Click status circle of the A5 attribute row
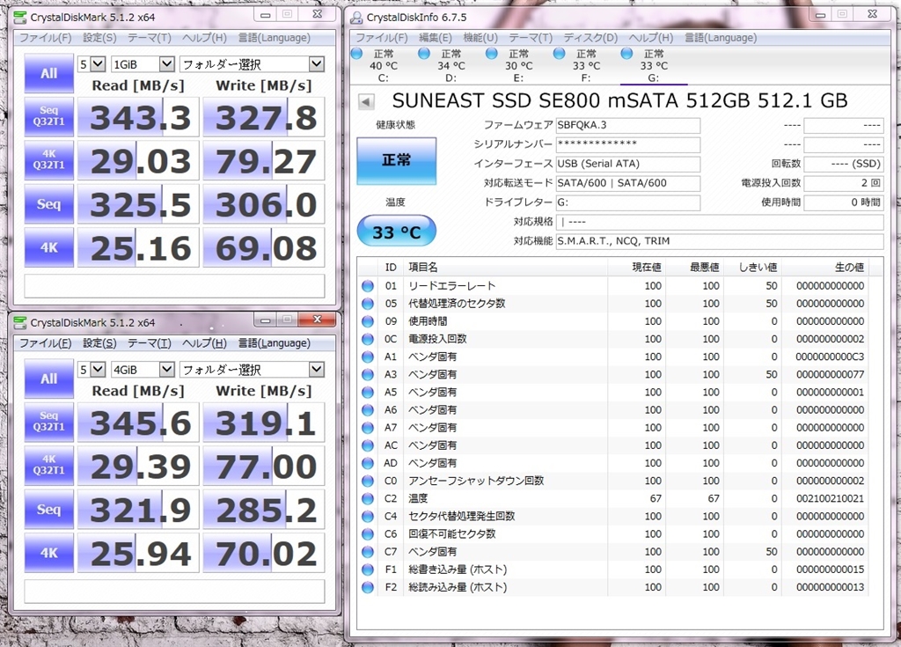901x647 pixels. click(x=368, y=393)
